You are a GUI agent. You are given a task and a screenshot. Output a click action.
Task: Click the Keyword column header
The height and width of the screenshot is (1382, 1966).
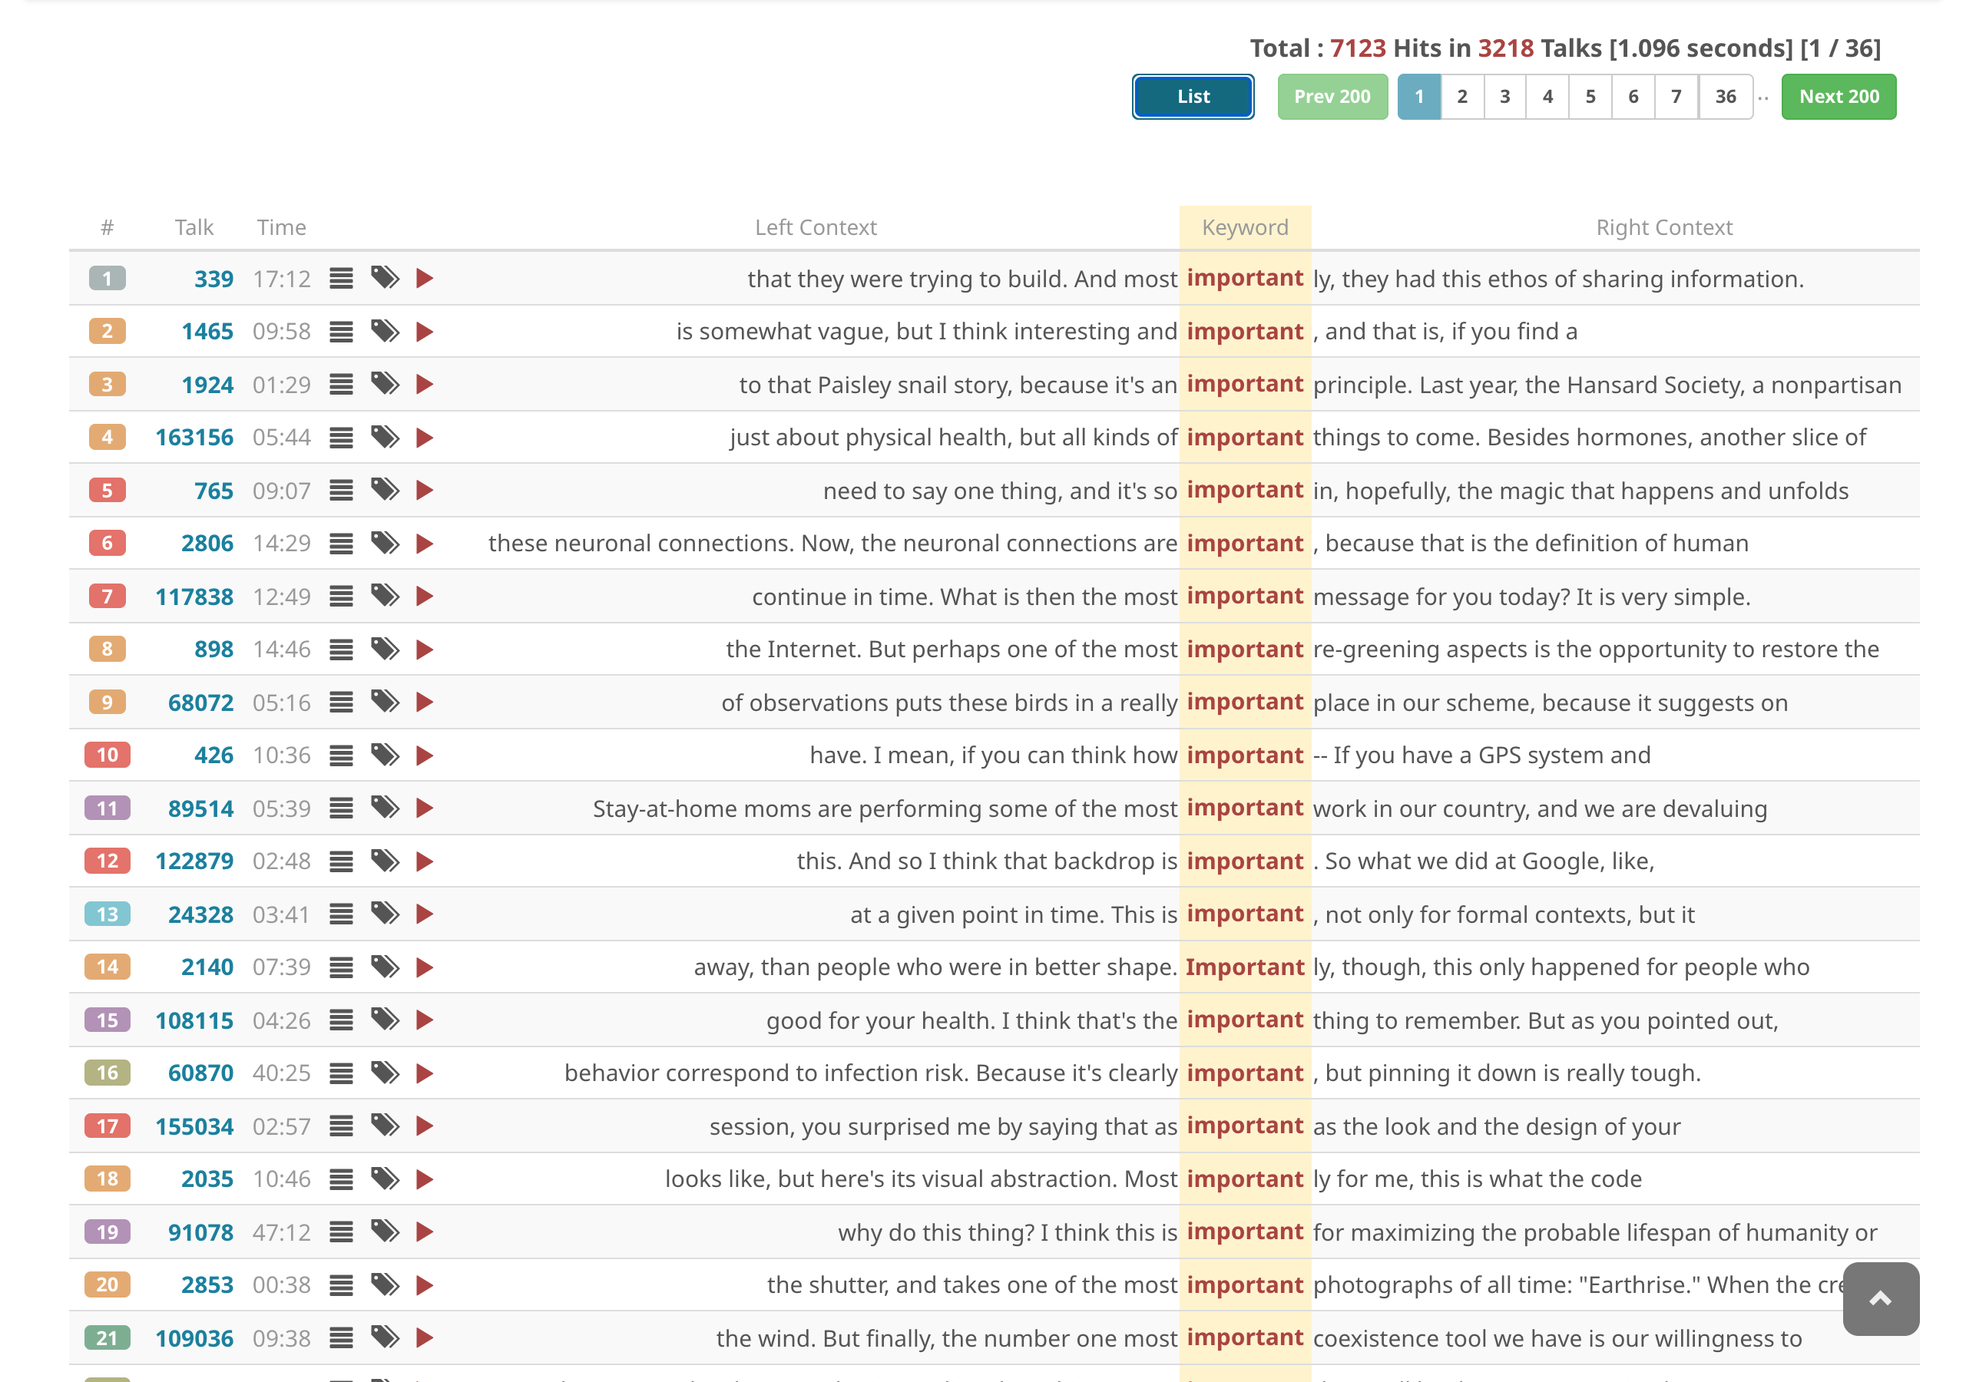click(x=1244, y=227)
